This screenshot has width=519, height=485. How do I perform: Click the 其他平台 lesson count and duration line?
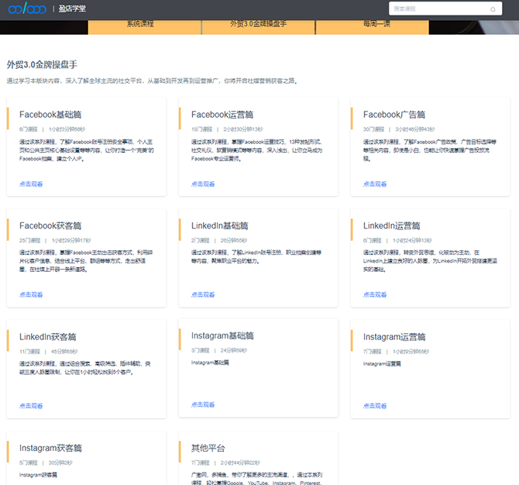click(x=225, y=463)
